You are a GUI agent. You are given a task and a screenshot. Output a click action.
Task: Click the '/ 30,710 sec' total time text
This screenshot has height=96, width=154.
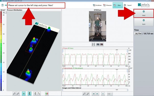point(148,34)
